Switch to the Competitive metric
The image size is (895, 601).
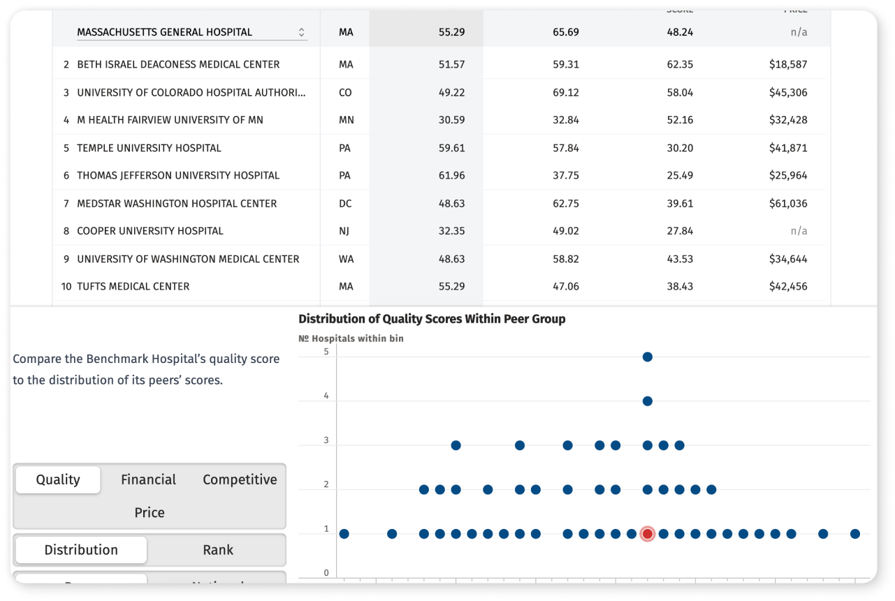tap(240, 480)
